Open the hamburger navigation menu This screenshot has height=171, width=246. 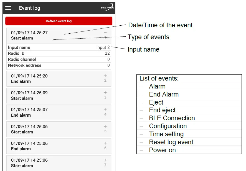pyautogui.click(x=8, y=8)
